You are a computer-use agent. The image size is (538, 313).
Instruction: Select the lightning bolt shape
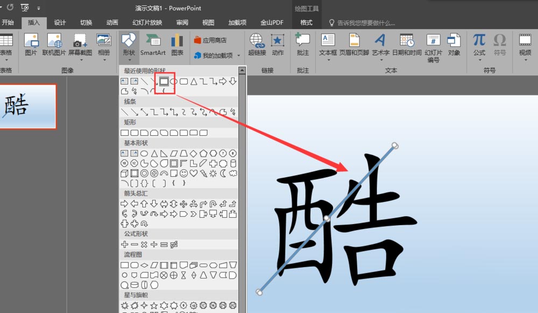pos(203,173)
